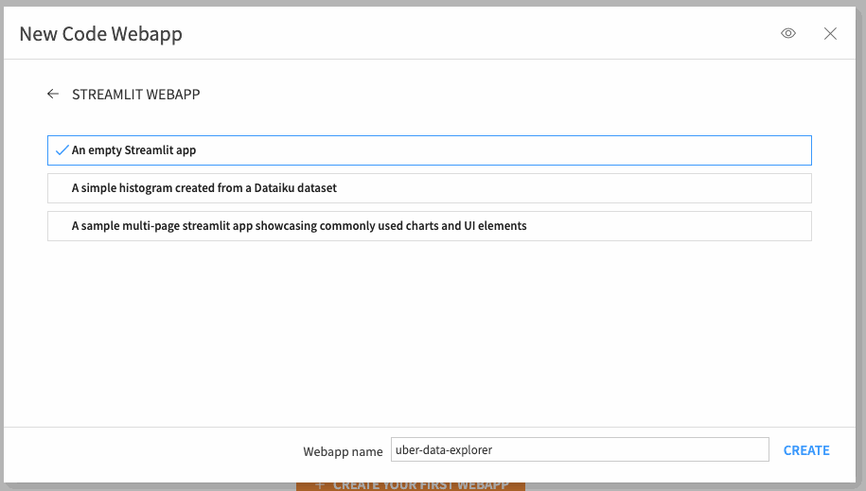Choose the simple histogram from Dataiku dataset template
This screenshot has width=866, height=491.
click(429, 188)
